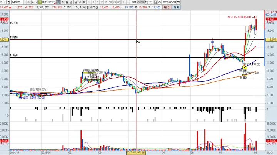Switch to the minute (분) chart period
This screenshot has height=155, width=277.
point(76,2)
